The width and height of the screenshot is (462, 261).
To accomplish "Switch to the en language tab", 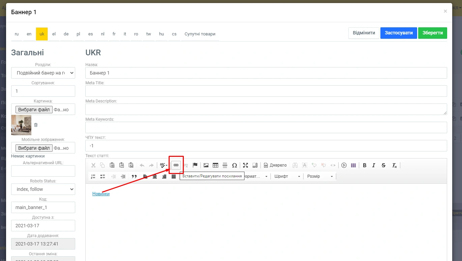I will (29, 34).
